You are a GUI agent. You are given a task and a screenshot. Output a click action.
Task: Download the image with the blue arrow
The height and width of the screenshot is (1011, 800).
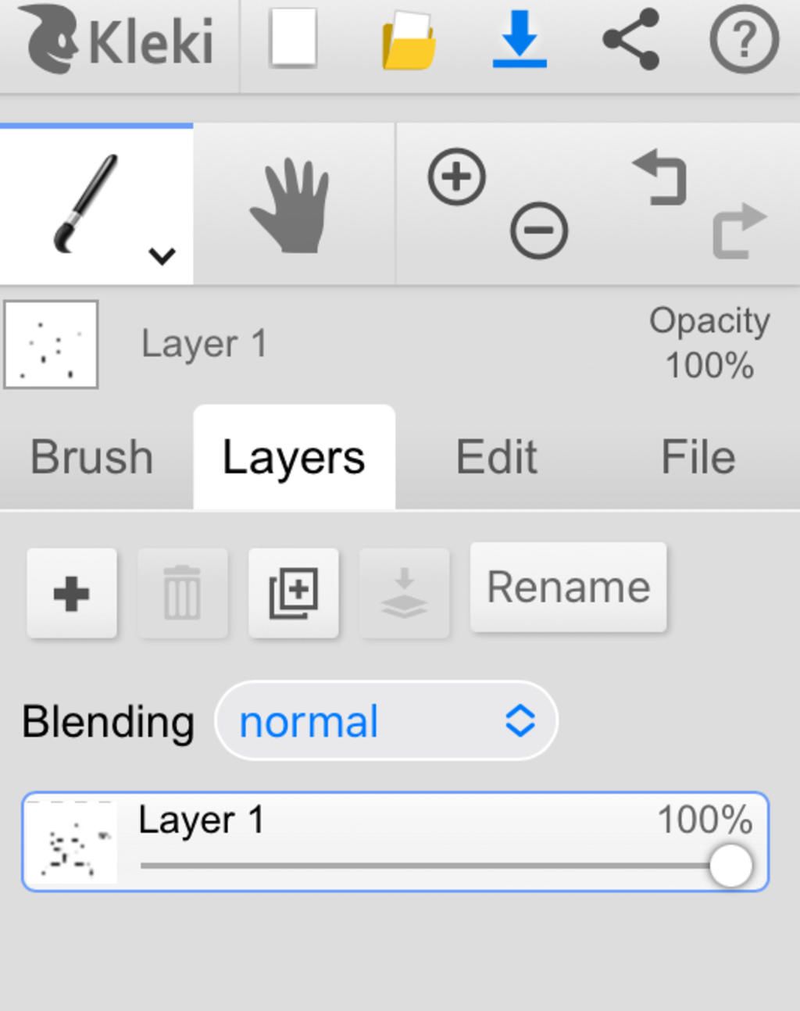click(520, 38)
